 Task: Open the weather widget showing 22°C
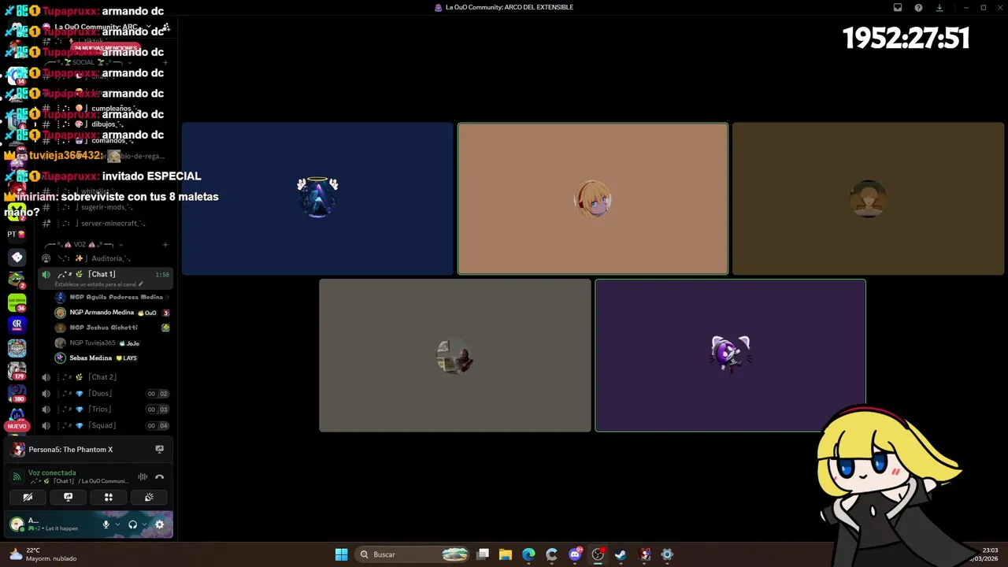click(x=43, y=554)
